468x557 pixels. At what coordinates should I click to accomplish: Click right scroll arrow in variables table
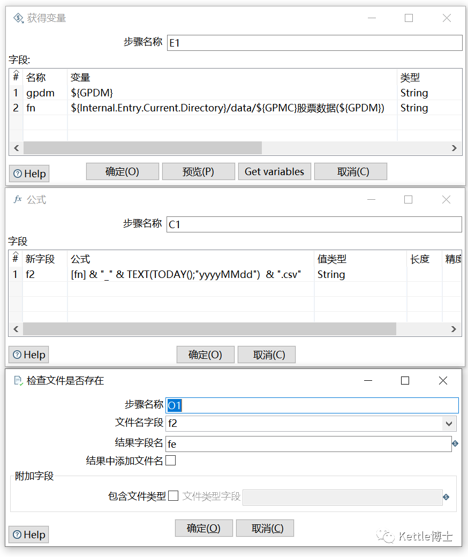(x=454, y=148)
